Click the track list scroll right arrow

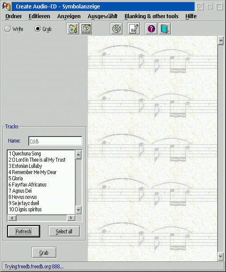(71, 218)
